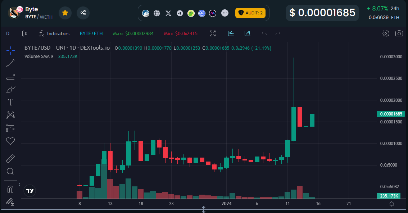Click the volume label 235.173K on axis
Screen dimensions: 408x213
pos(389,196)
